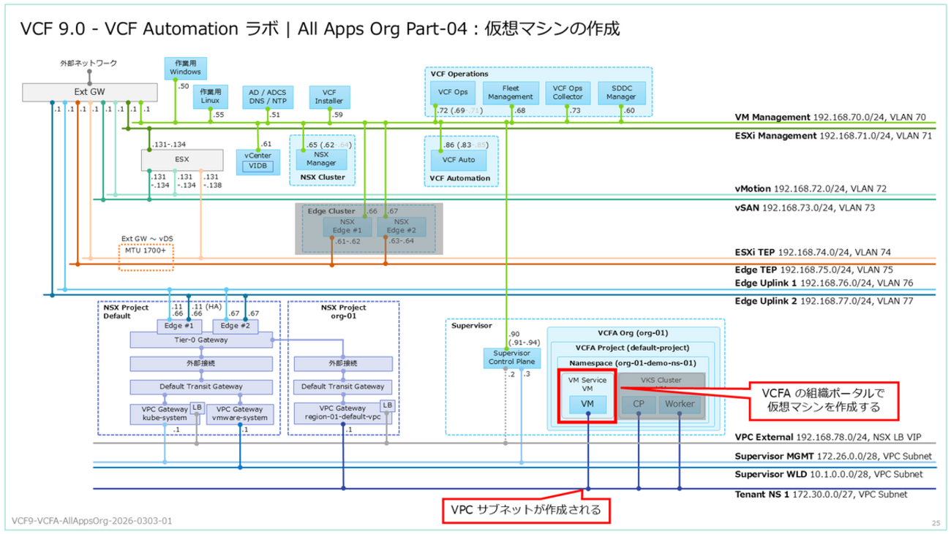Select the VPC Gateway kube-system box
The image size is (951, 534).
(x=165, y=414)
